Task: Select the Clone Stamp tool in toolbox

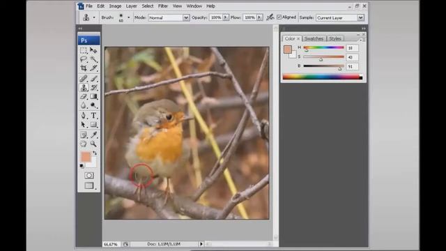Action: pos(84,88)
